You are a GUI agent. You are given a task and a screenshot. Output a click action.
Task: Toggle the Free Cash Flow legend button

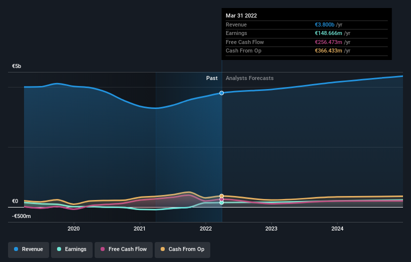(x=124, y=249)
